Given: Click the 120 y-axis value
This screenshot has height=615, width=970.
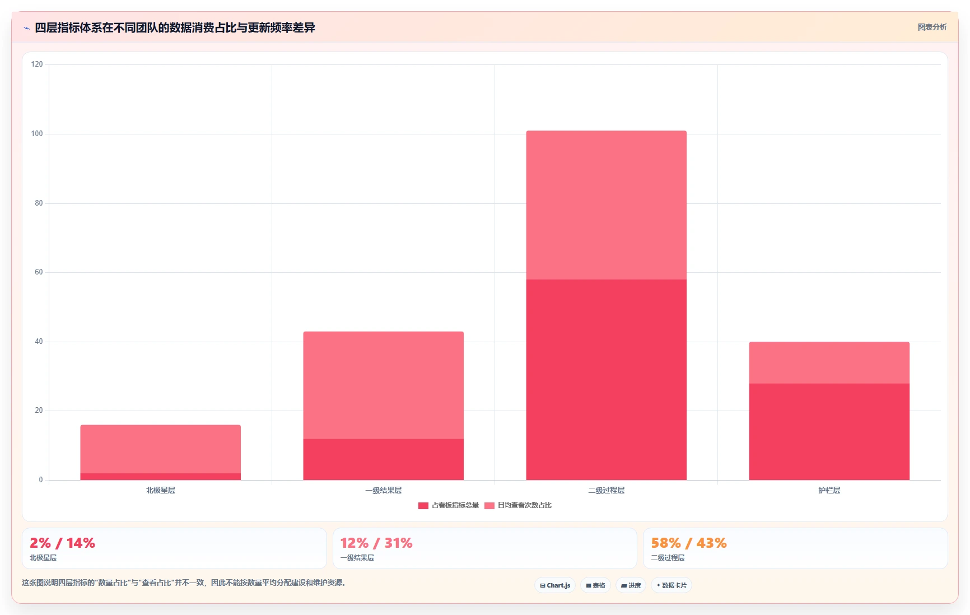Looking at the screenshot, I should pos(37,64).
